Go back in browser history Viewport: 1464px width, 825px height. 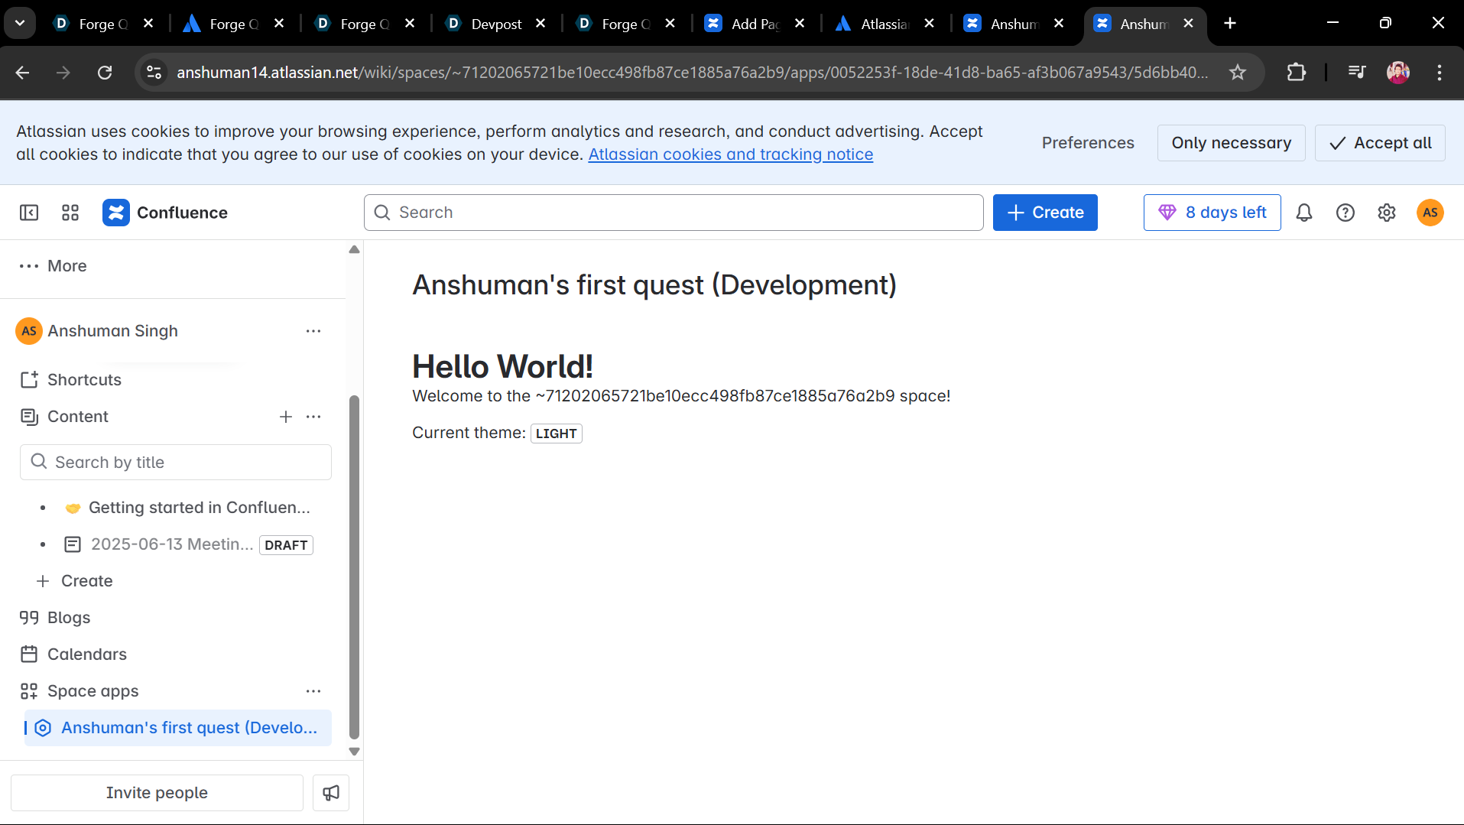click(23, 73)
